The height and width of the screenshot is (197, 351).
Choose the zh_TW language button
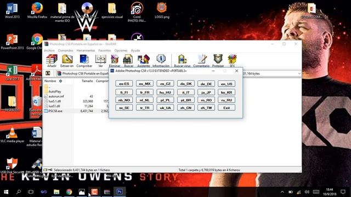tap(206, 108)
